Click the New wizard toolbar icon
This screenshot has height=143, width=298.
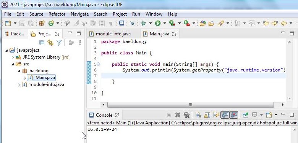click(x=8, y=23)
